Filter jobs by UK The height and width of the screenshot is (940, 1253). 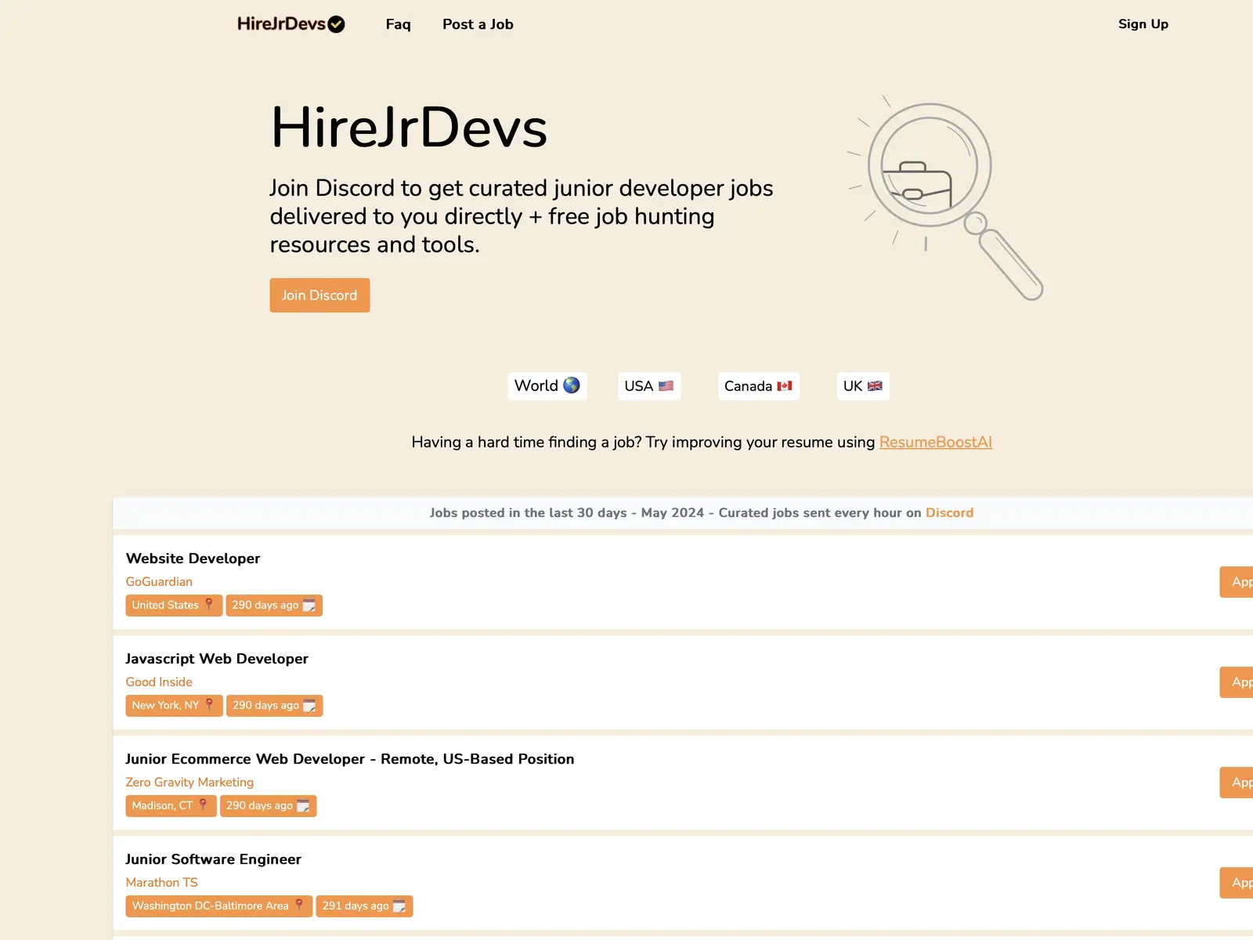click(x=862, y=385)
